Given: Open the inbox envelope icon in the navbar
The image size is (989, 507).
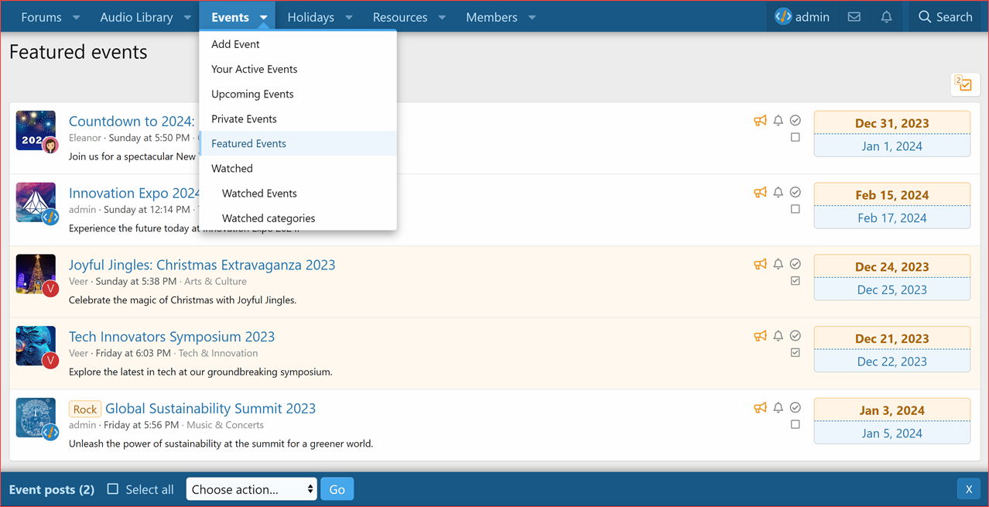Looking at the screenshot, I should [854, 16].
